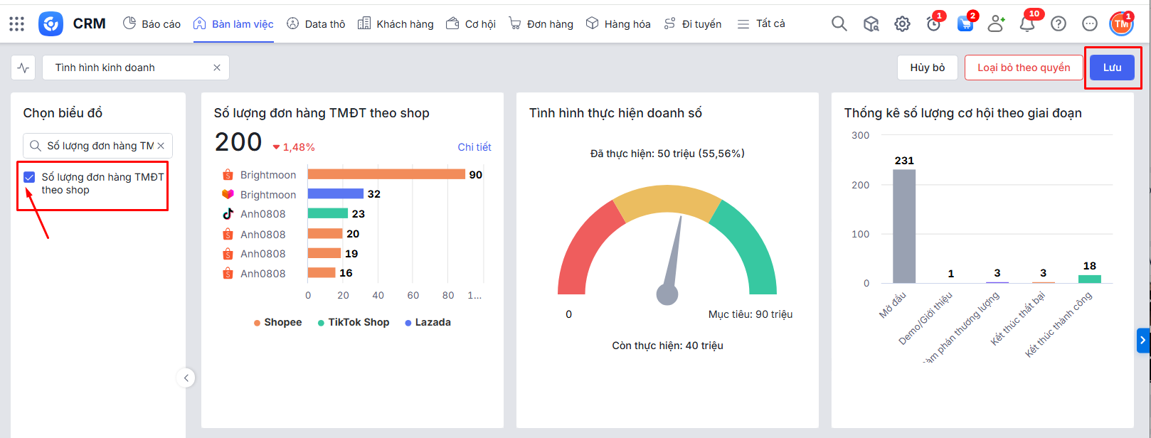Open the notifications bell icon
The width and height of the screenshot is (1151, 438).
(1027, 25)
